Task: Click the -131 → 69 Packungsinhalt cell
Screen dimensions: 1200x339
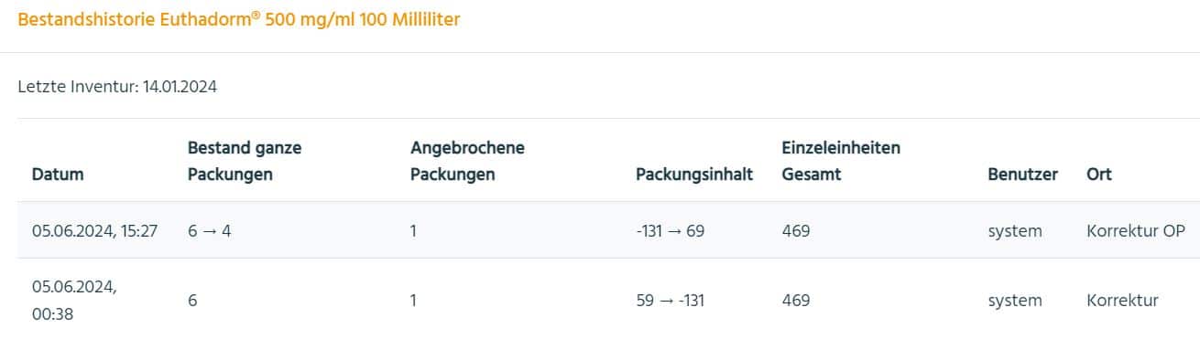Action: (x=670, y=231)
